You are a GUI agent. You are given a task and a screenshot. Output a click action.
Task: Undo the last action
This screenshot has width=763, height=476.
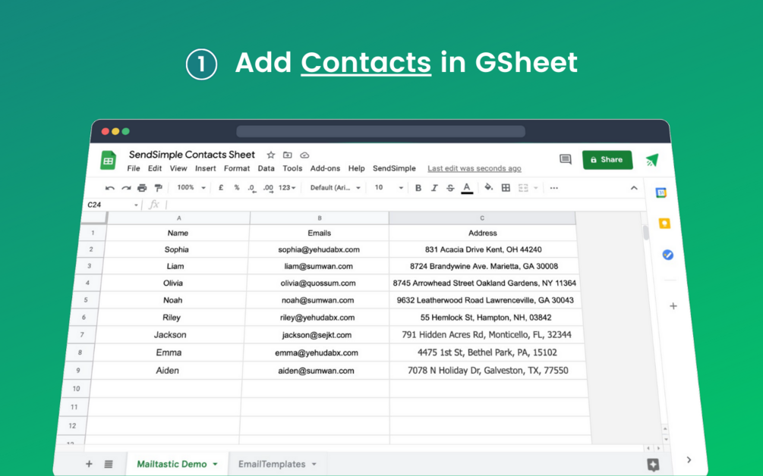(110, 188)
